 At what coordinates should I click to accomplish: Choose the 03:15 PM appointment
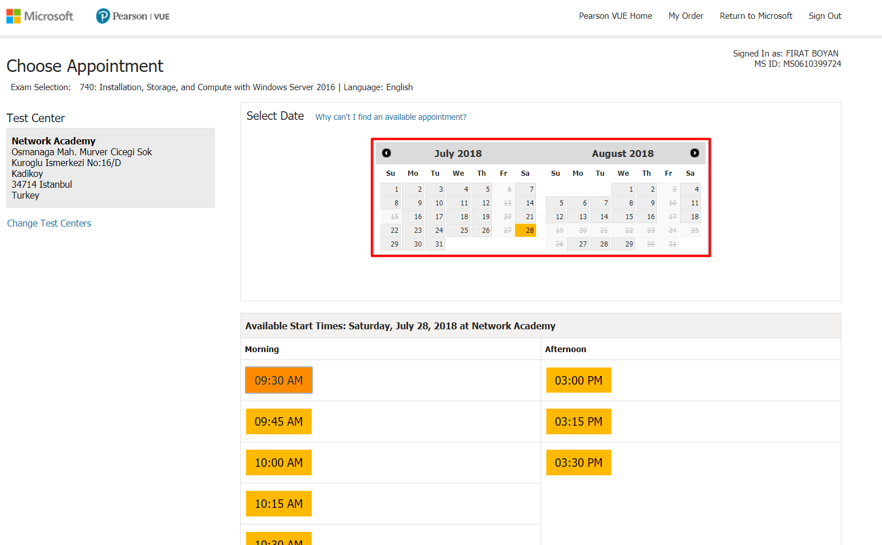click(579, 421)
